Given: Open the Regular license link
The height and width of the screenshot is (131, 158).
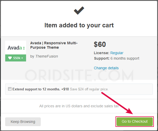Looking at the screenshot, I should [117, 53].
